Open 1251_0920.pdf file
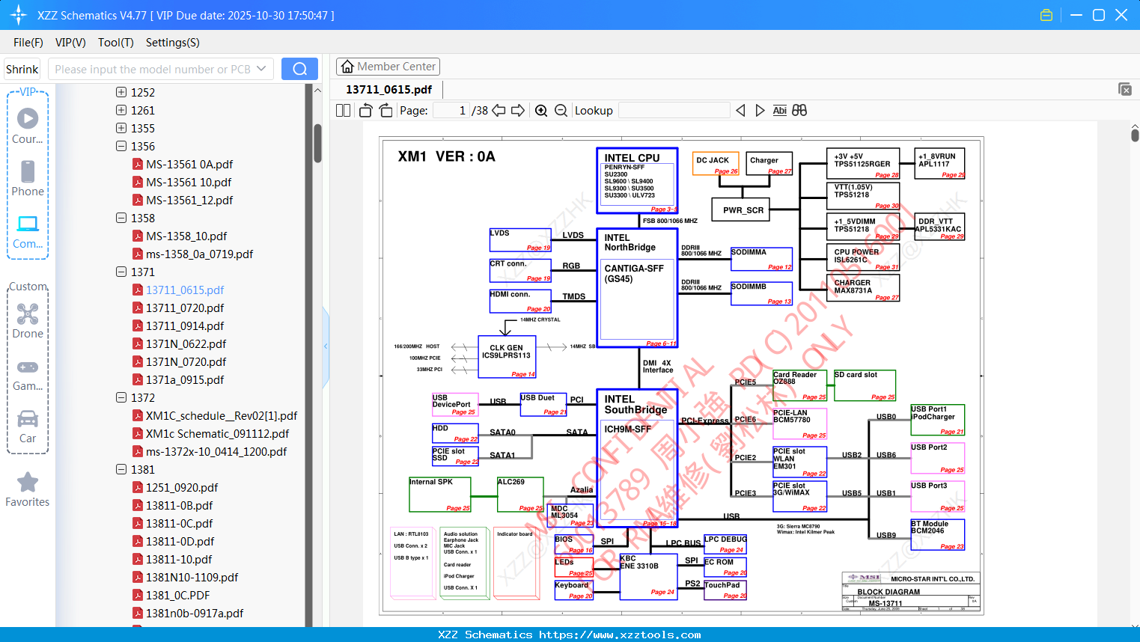The height and width of the screenshot is (642, 1140). pos(182,487)
